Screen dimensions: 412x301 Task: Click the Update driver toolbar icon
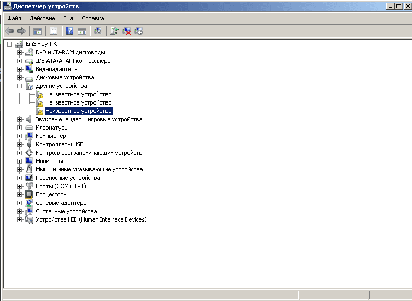[114, 31]
